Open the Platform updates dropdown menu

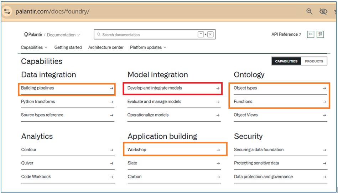[148, 47]
